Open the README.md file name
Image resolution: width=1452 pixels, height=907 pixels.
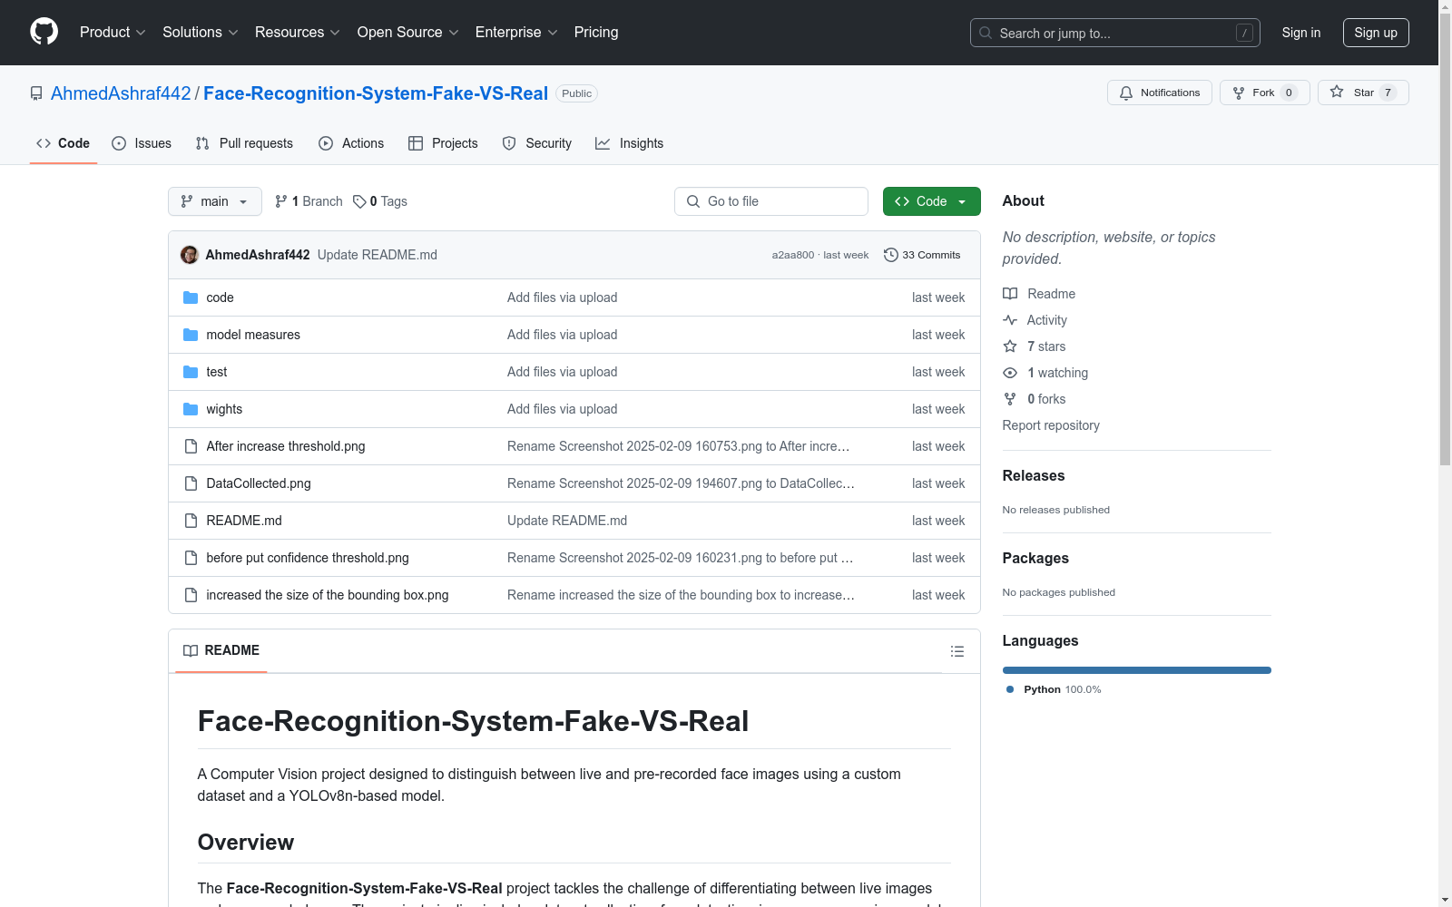point(244,521)
